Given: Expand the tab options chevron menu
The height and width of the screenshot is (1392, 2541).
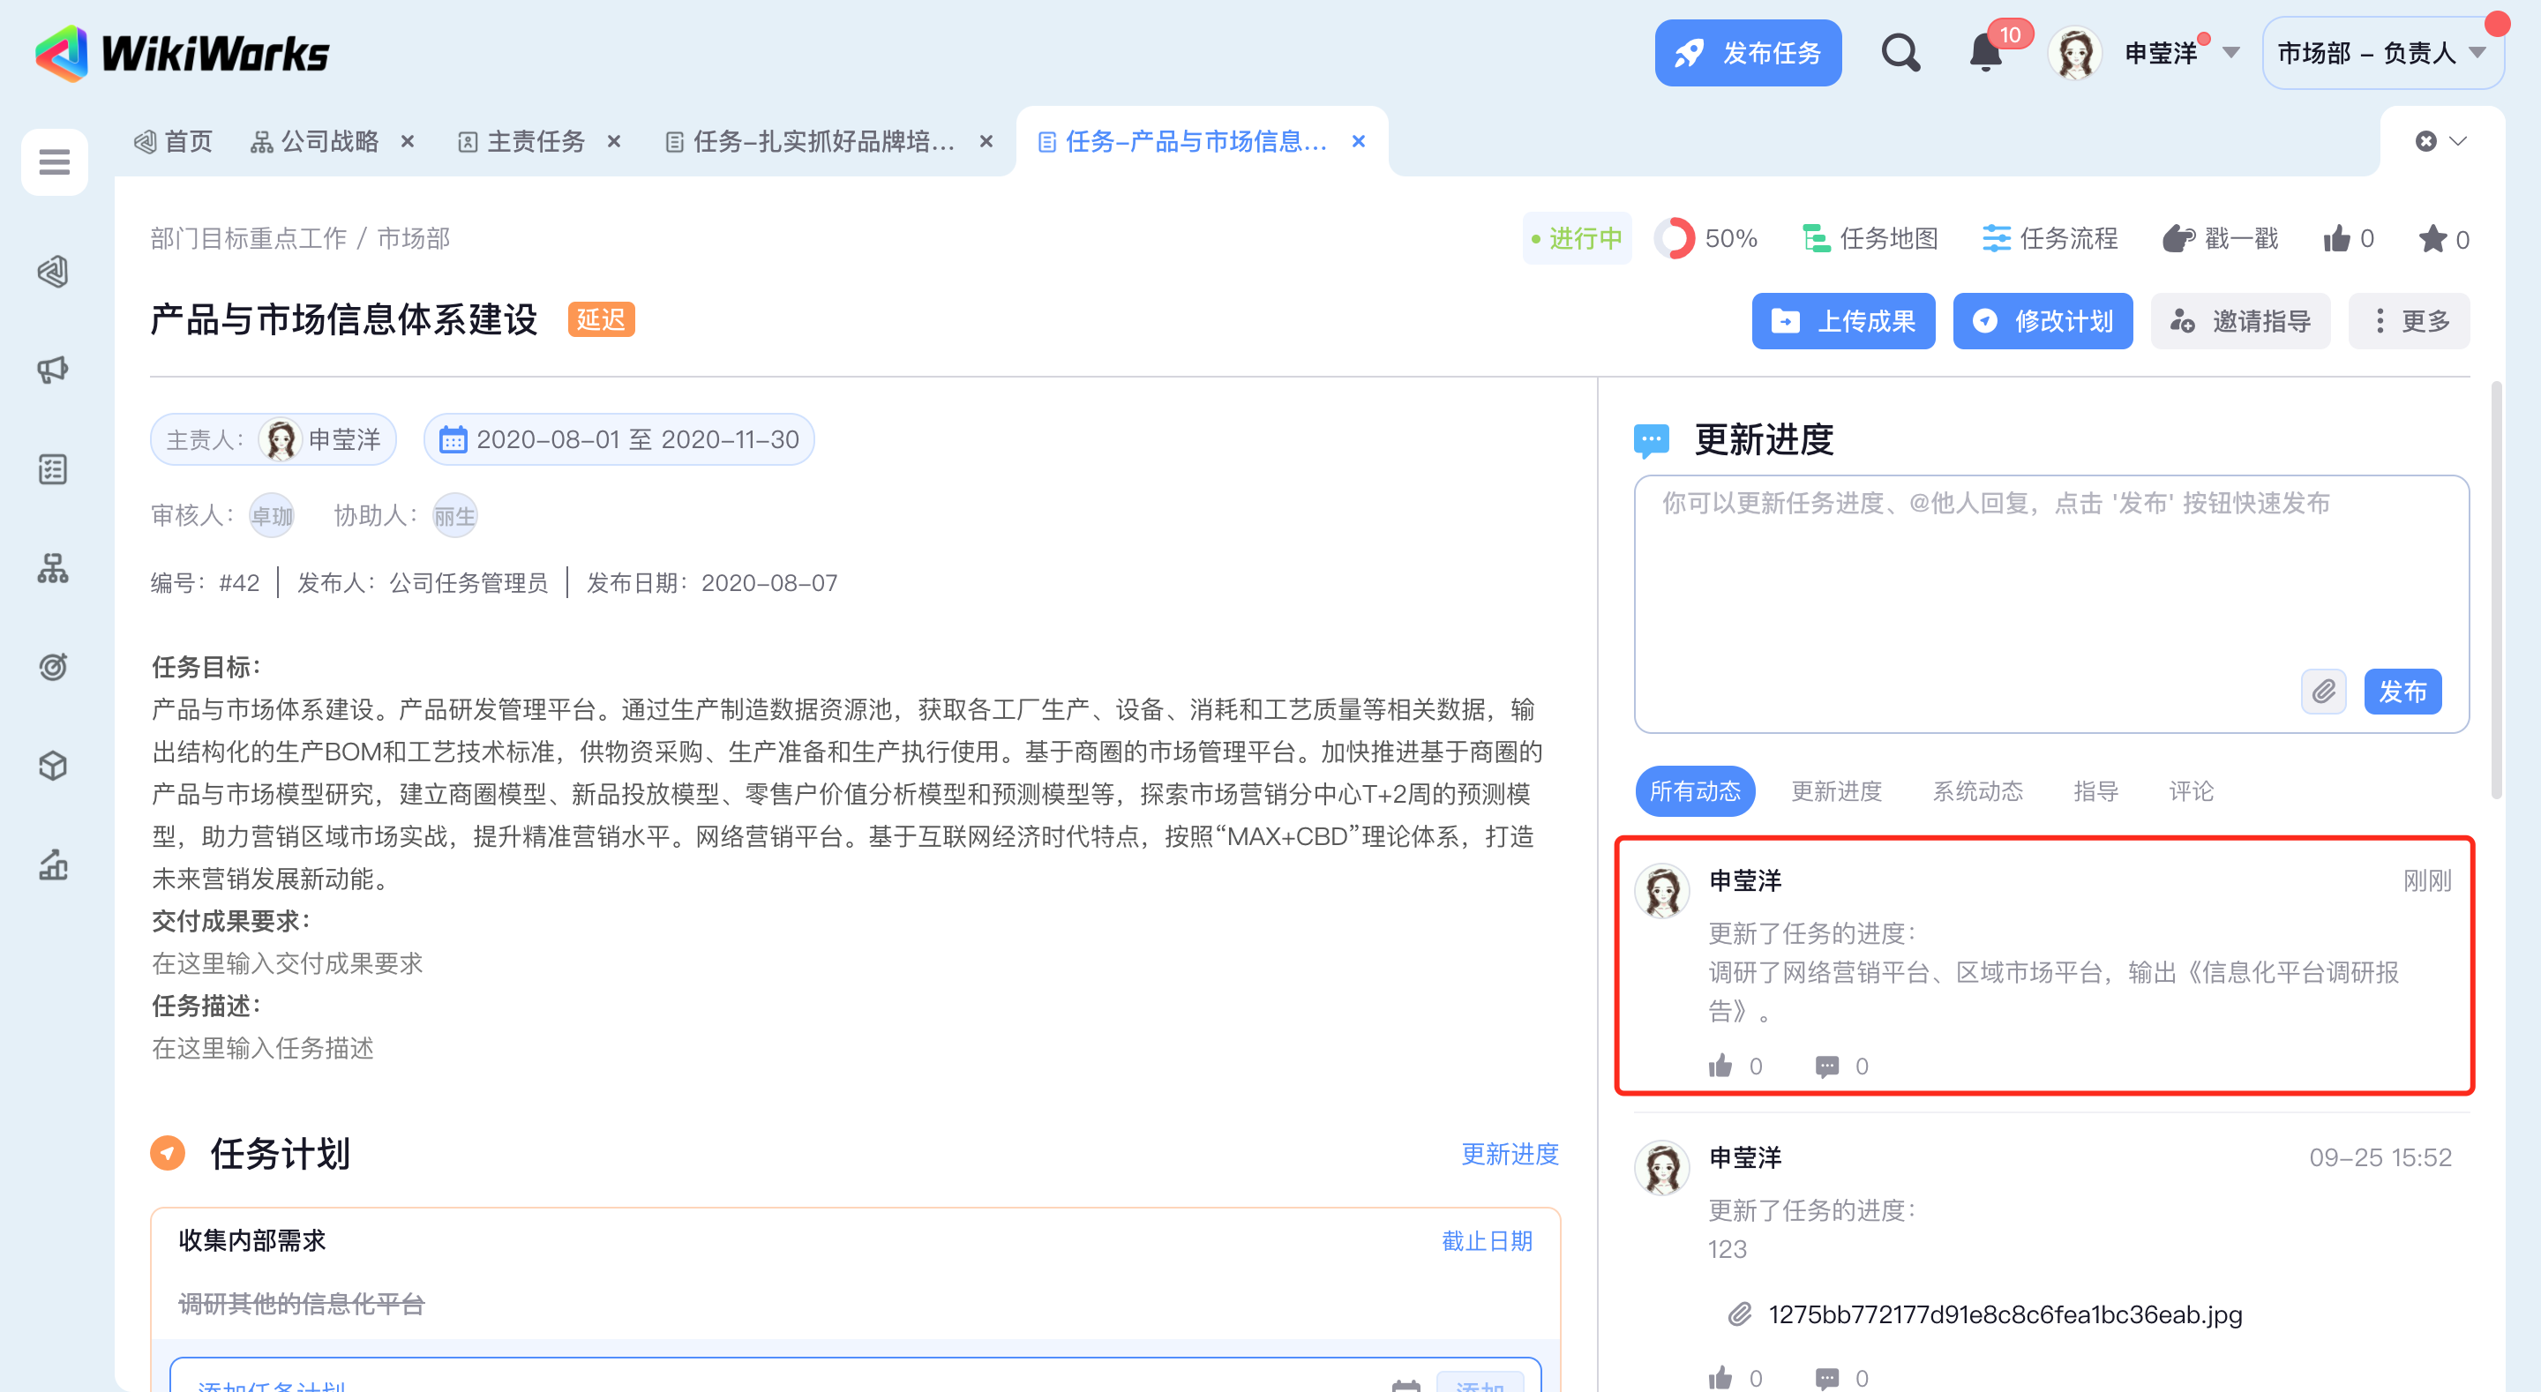Looking at the screenshot, I should [2458, 141].
